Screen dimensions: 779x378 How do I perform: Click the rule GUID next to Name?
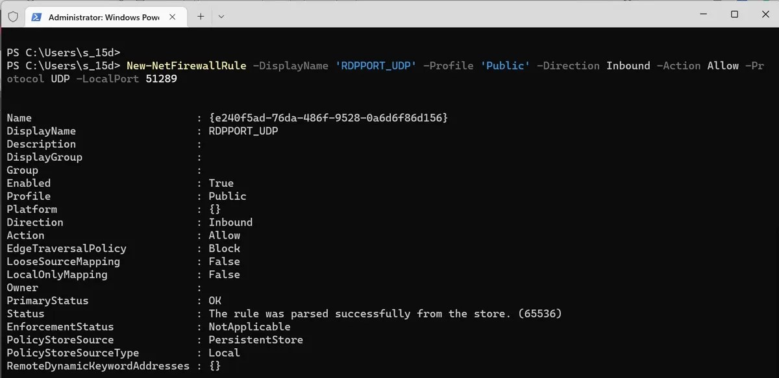click(328, 117)
